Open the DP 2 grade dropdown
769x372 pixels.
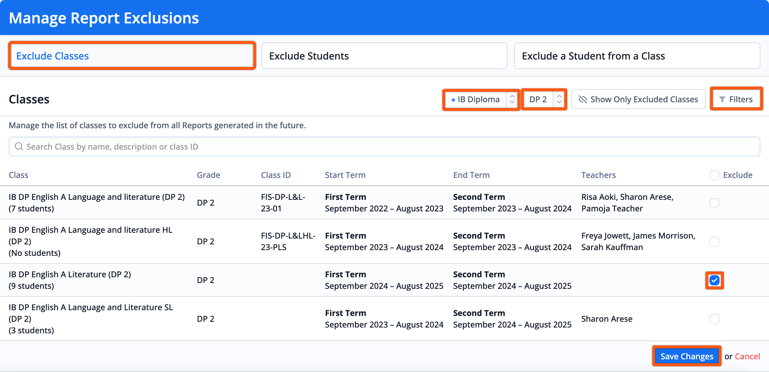(x=544, y=99)
